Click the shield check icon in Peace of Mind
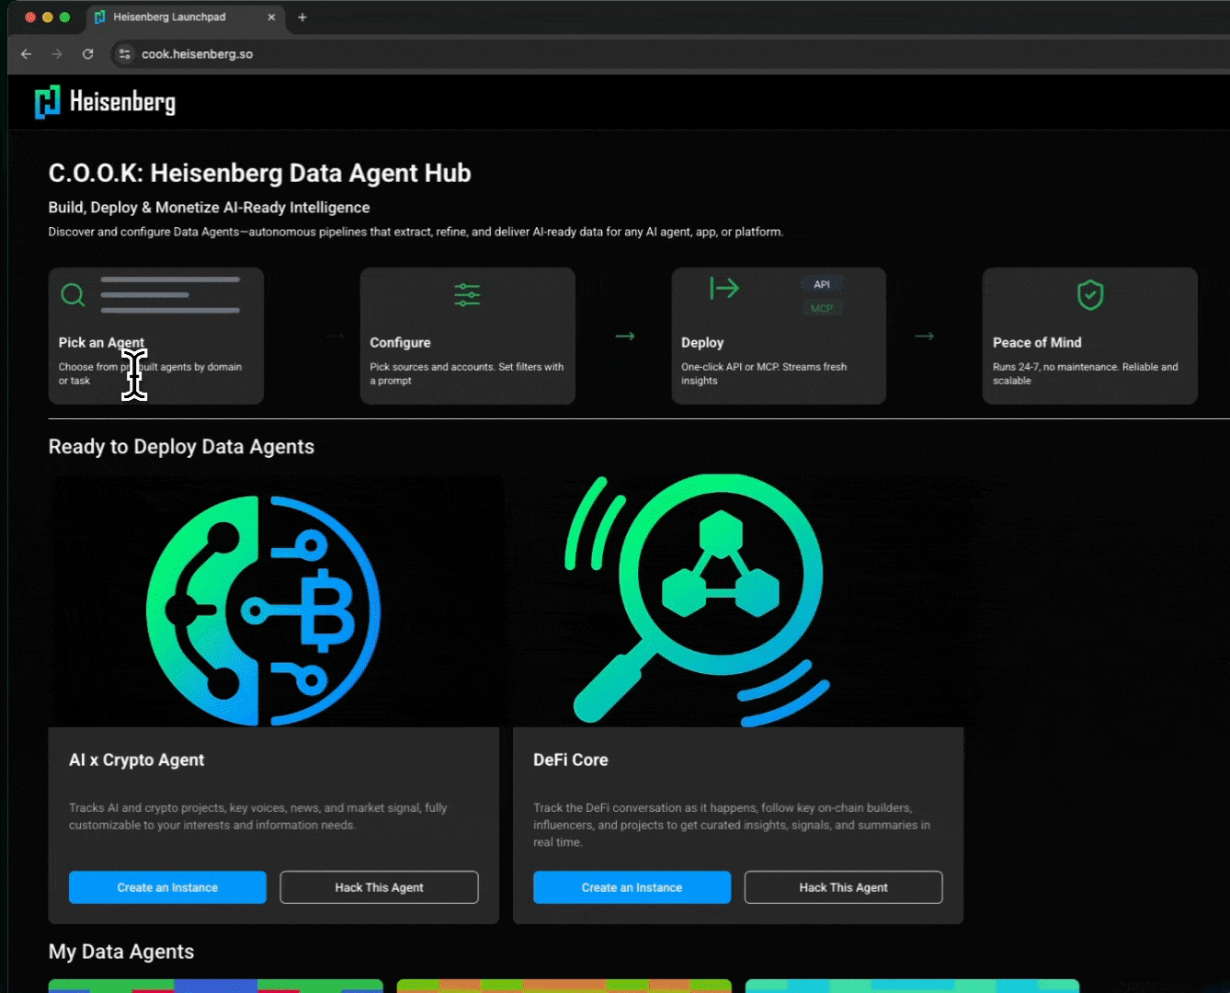1230x993 pixels. point(1090,295)
